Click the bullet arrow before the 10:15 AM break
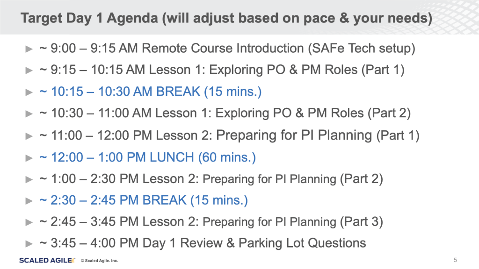Screen dimensions: 479x269 click(29, 92)
